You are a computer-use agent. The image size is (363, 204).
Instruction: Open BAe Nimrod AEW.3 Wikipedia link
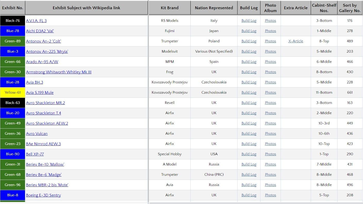pos(43,144)
